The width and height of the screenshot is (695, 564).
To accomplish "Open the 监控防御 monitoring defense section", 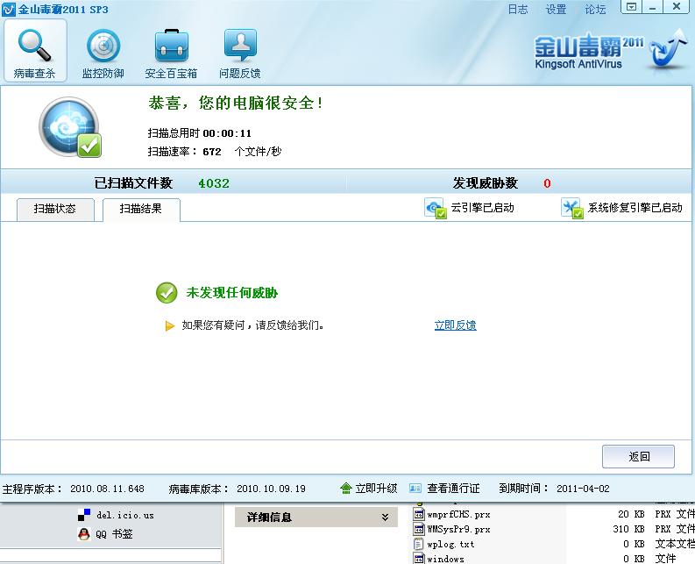I will (103, 52).
